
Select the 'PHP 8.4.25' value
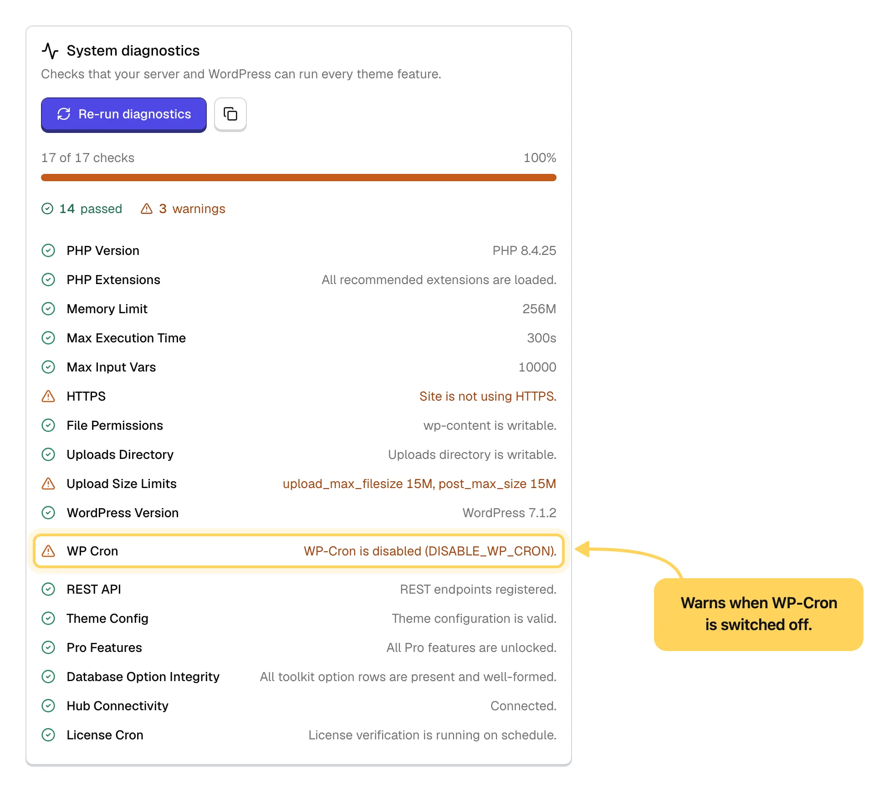click(x=524, y=250)
